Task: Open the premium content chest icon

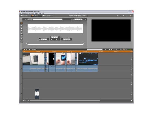Action: click(x=130, y=16)
